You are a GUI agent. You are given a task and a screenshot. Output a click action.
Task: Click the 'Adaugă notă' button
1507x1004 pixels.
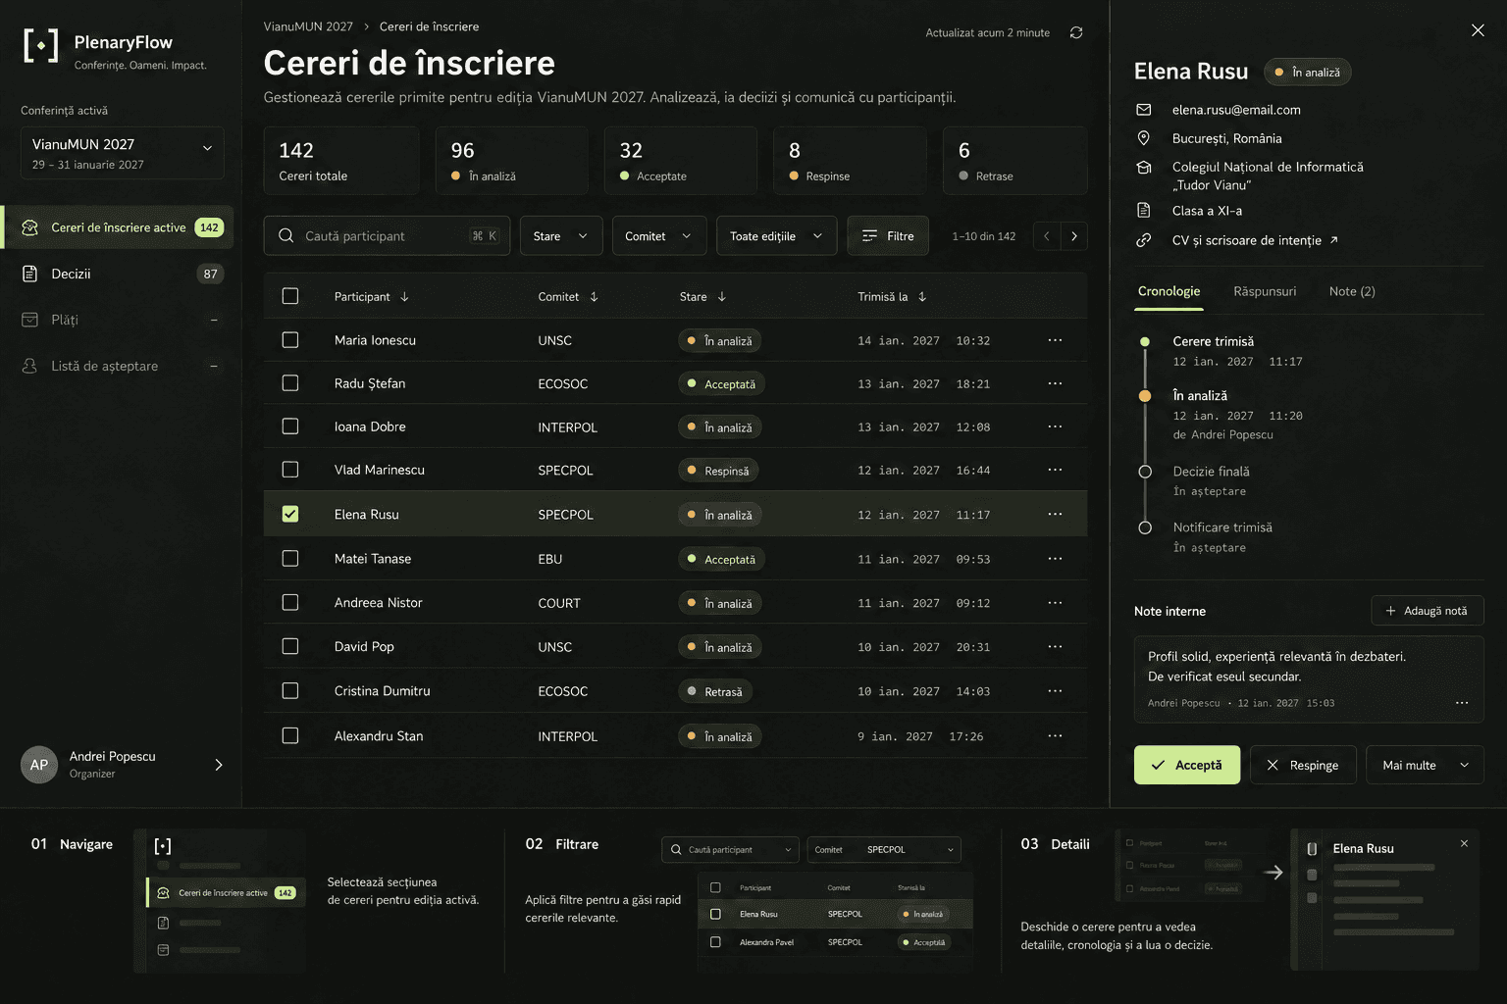point(1427,611)
